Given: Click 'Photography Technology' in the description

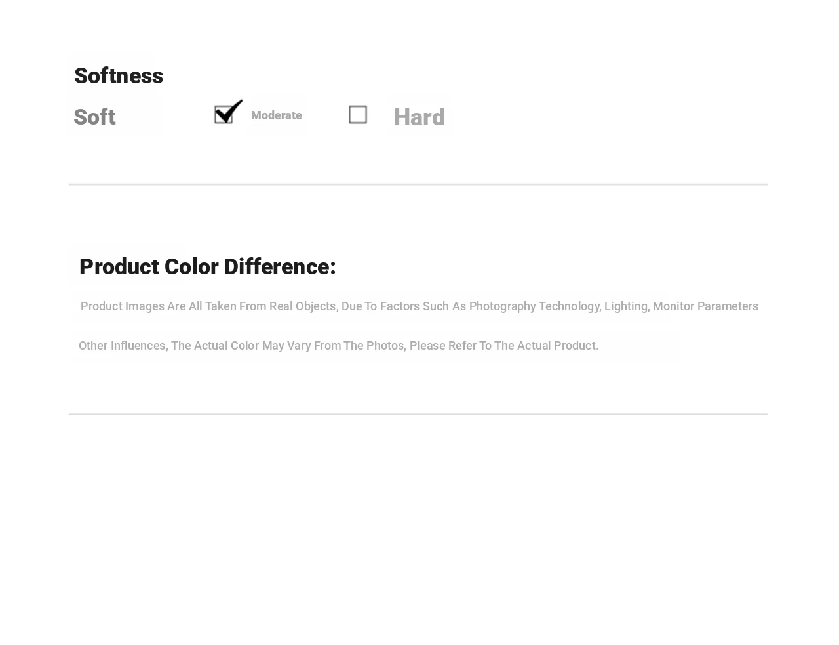Looking at the screenshot, I should click(534, 306).
